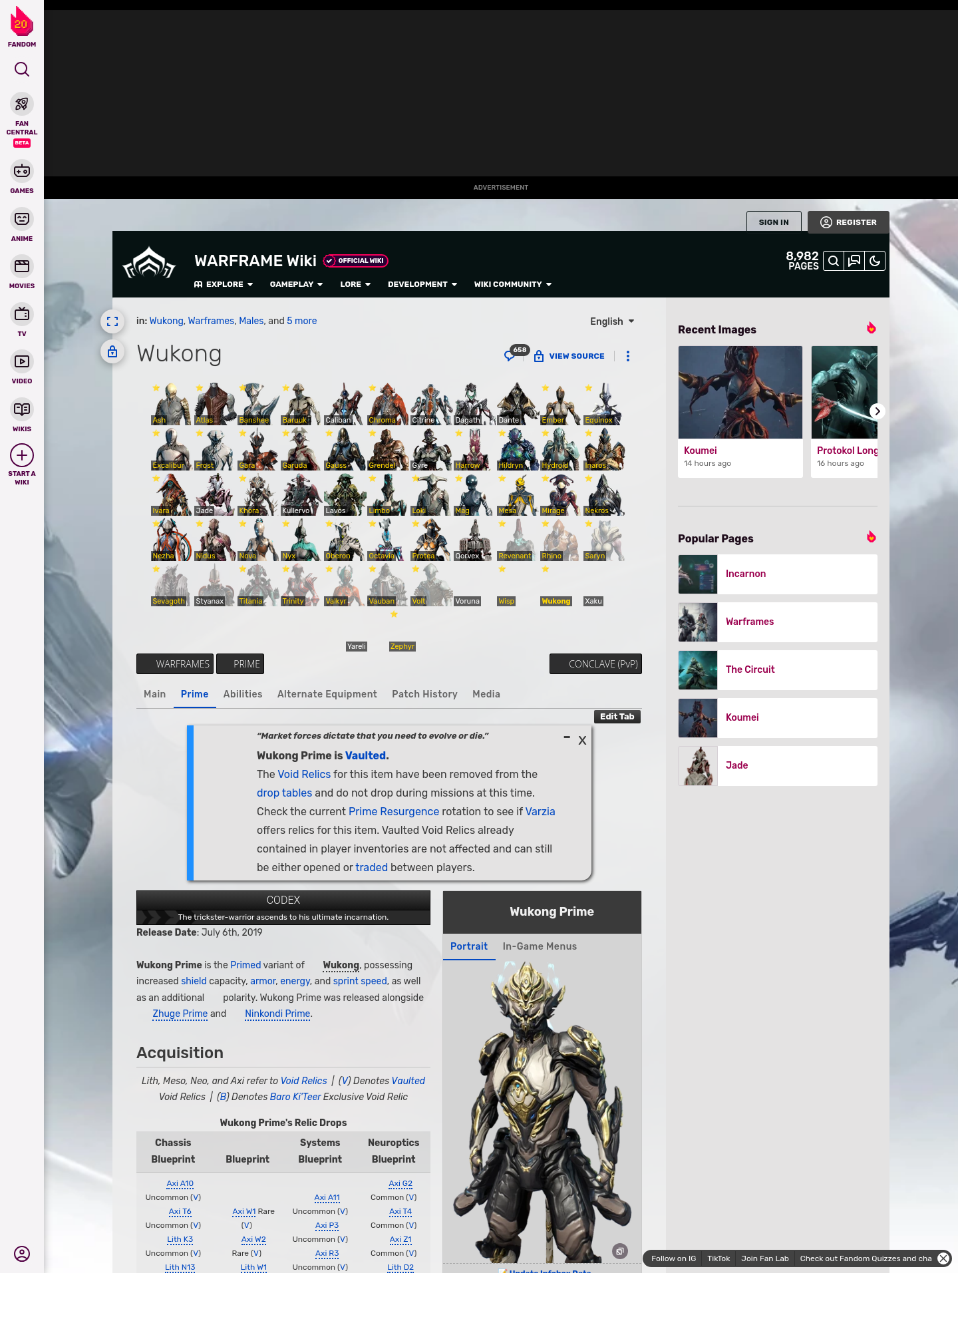The width and height of the screenshot is (958, 1331).
Task: Select the Chroma warframe icon
Action: [x=387, y=404]
